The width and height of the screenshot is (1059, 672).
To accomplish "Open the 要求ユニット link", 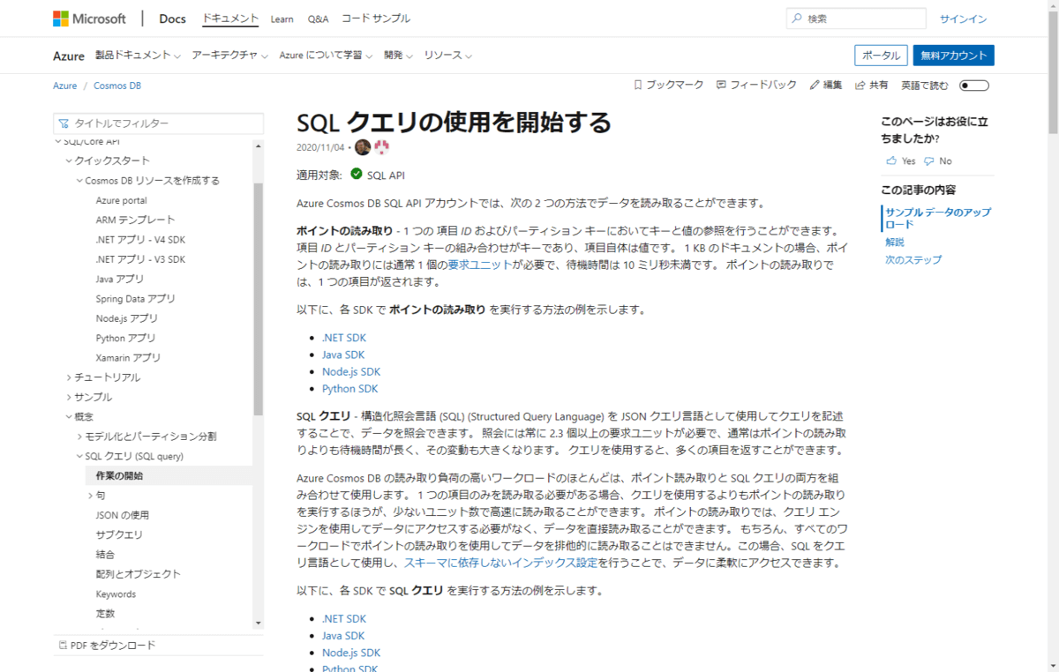I will click(479, 264).
